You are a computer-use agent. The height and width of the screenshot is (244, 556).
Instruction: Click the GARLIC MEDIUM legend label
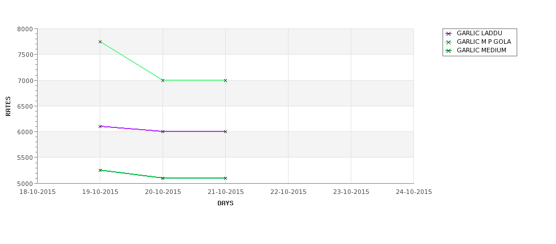click(x=481, y=50)
